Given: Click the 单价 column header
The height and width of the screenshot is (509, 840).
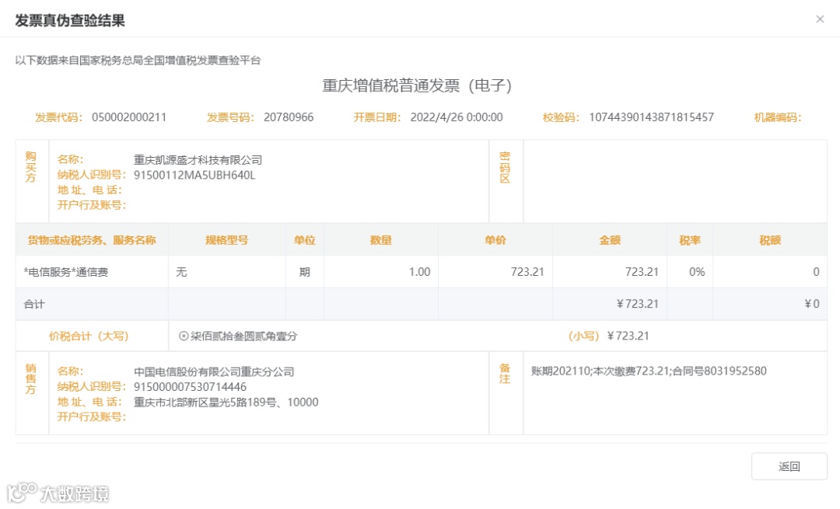Looking at the screenshot, I should click(x=495, y=240).
